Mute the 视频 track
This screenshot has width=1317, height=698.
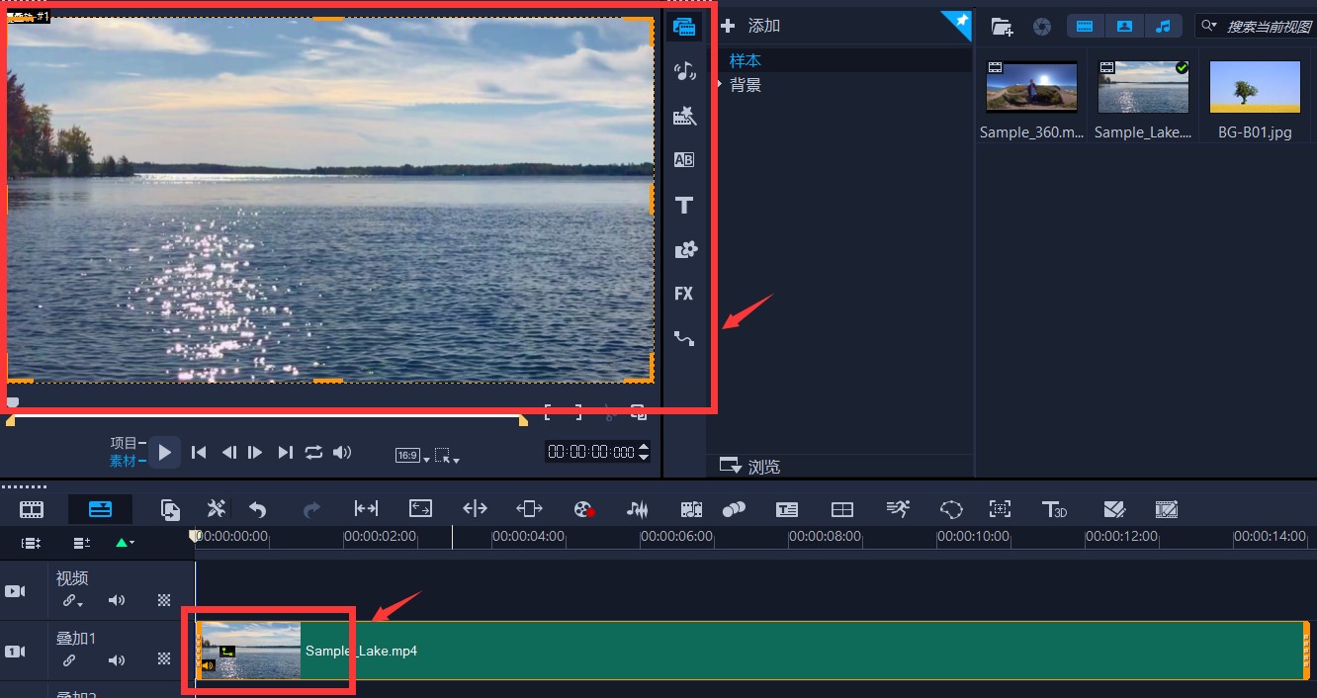(117, 600)
